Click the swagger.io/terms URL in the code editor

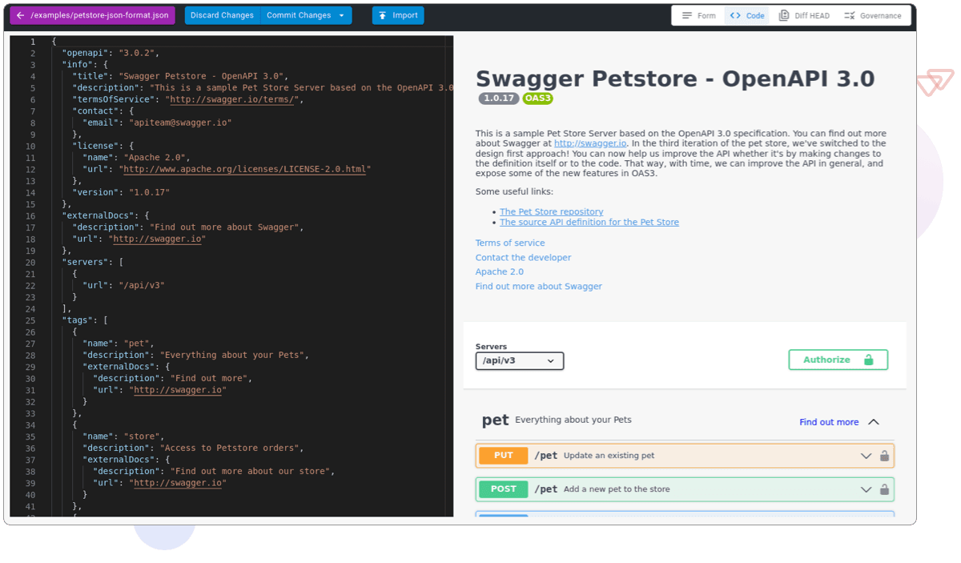click(234, 99)
